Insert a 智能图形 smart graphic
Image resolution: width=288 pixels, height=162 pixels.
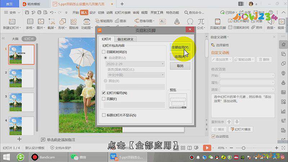point(104,21)
